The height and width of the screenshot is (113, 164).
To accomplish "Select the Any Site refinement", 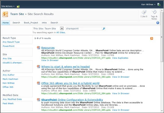I will point(7,58).
